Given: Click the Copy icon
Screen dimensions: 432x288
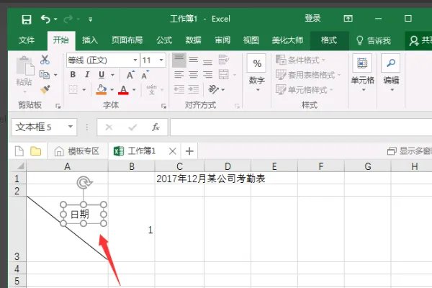Looking at the screenshot, I should click(x=45, y=74).
